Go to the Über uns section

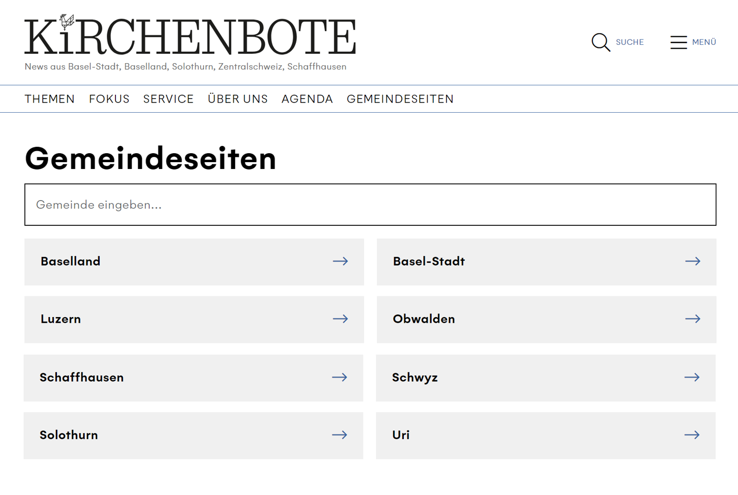click(238, 99)
